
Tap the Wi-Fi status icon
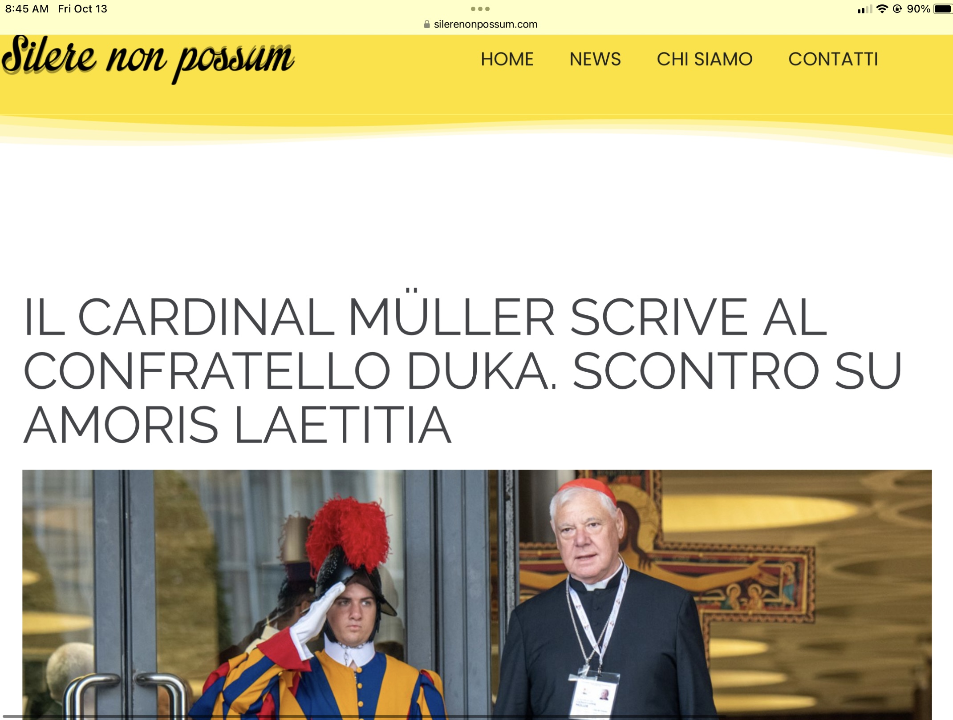(882, 9)
